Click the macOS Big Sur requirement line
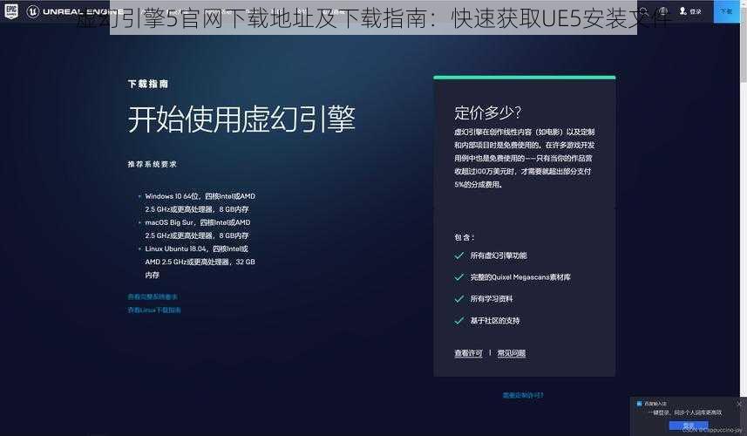Image resolution: width=747 pixels, height=436 pixels. click(x=197, y=228)
